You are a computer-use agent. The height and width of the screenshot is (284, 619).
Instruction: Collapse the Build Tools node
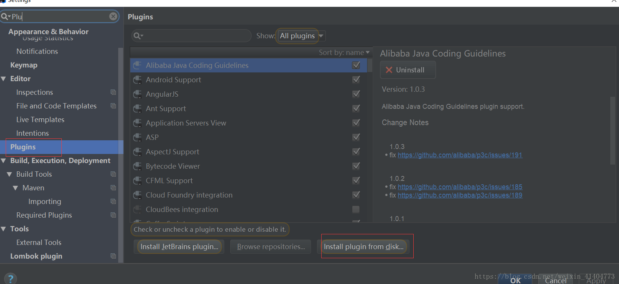9,174
